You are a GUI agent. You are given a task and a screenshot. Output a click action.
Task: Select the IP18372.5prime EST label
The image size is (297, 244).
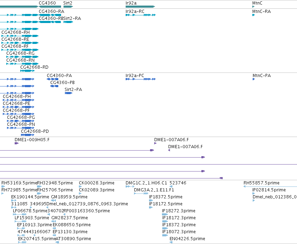[166, 197]
